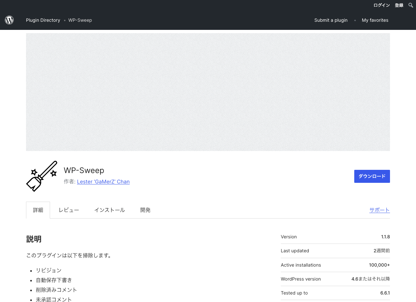
Task: Click the Tested up to value 6.6.1
Action: tap(385, 293)
